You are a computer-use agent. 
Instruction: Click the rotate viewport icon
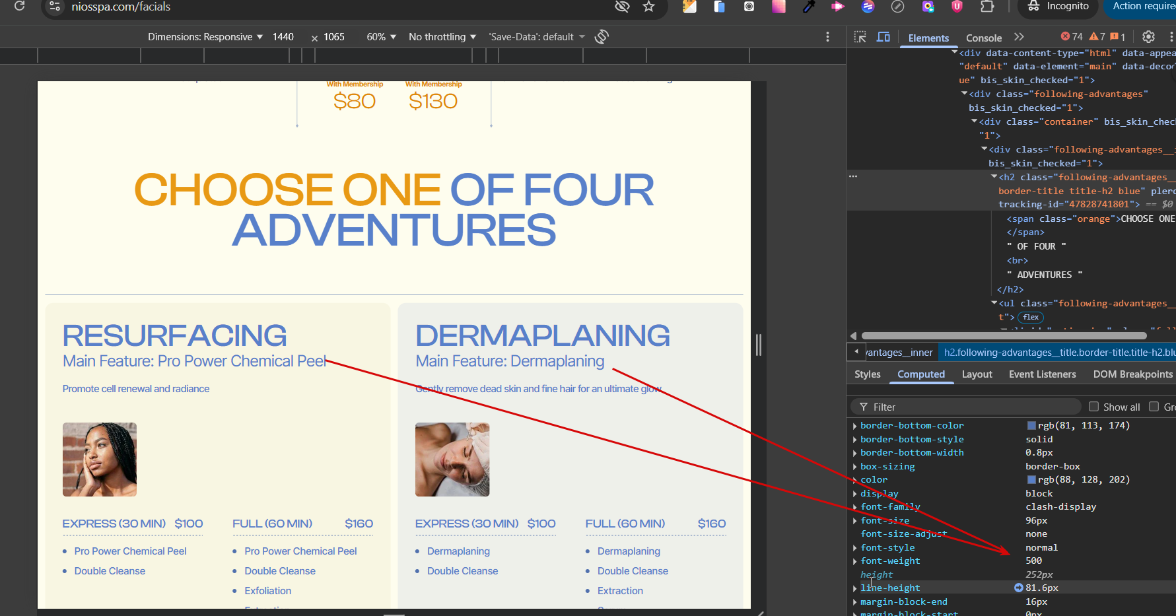[602, 37]
